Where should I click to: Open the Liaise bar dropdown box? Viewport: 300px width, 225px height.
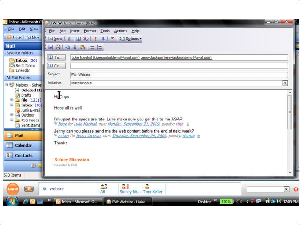click(286, 189)
